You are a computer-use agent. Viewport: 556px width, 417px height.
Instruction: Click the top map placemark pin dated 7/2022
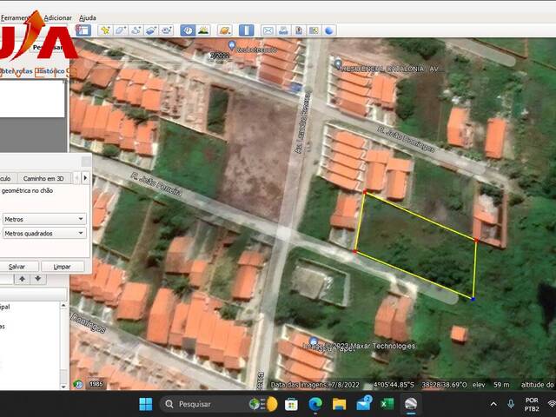pos(232,46)
